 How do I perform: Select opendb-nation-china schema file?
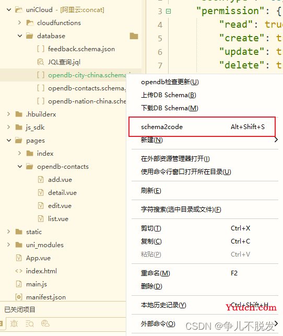pyautogui.click(x=87, y=101)
